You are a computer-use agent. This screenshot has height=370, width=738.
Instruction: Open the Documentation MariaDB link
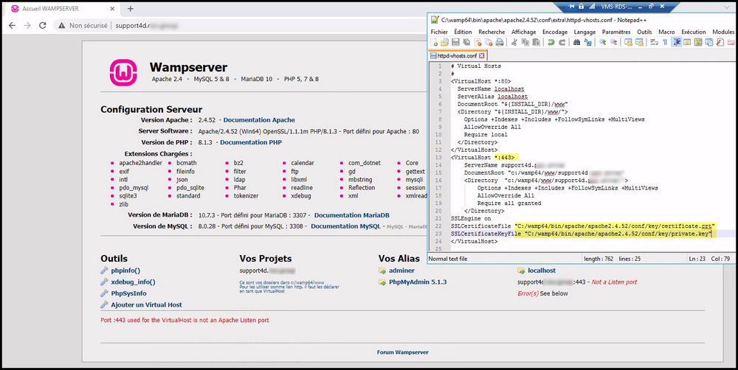[x=351, y=215]
